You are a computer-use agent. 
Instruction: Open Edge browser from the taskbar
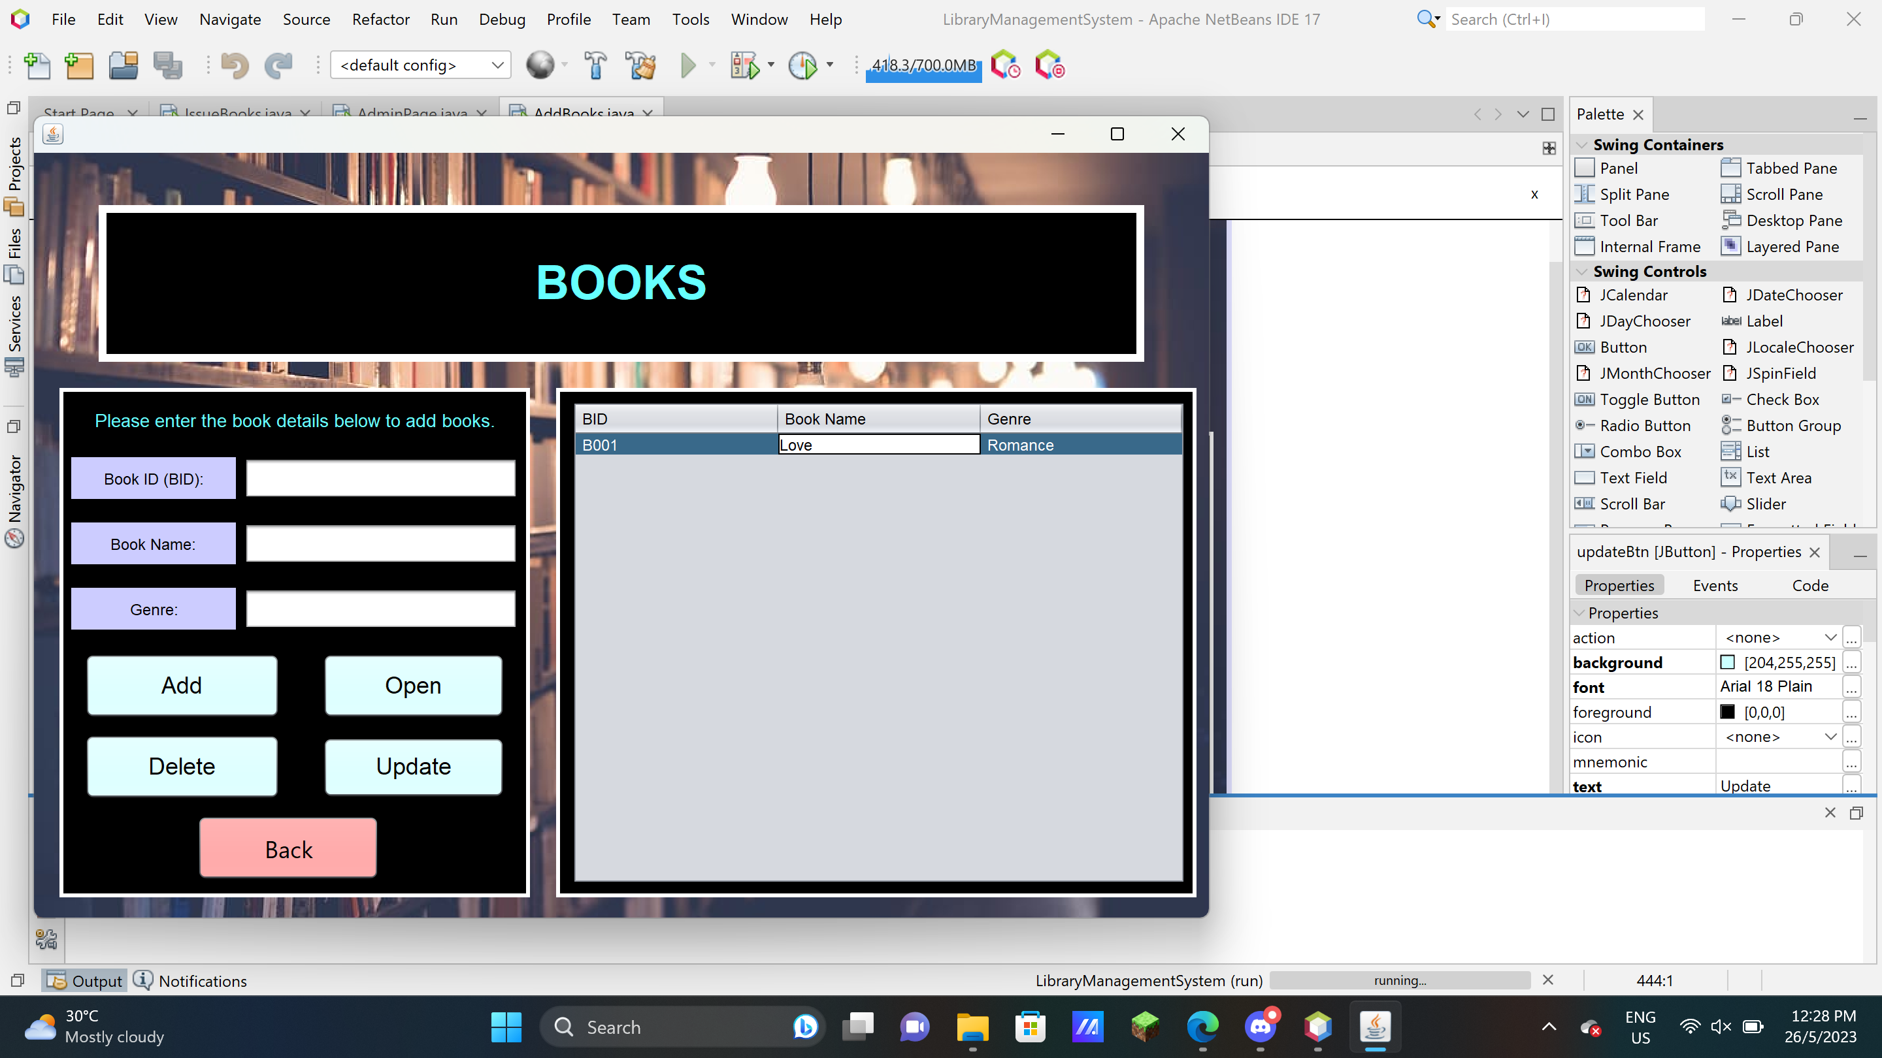tap(1202, 1027)
